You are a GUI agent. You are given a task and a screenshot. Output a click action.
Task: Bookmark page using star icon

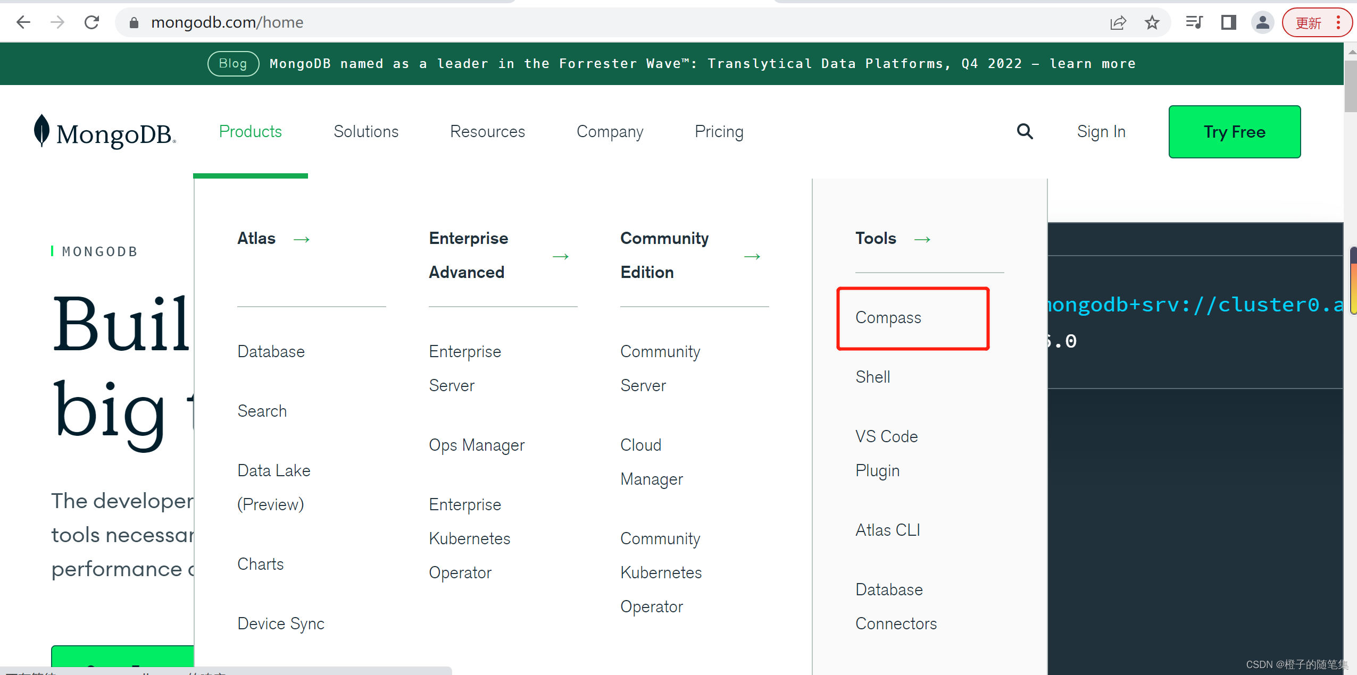[1152, 22]
